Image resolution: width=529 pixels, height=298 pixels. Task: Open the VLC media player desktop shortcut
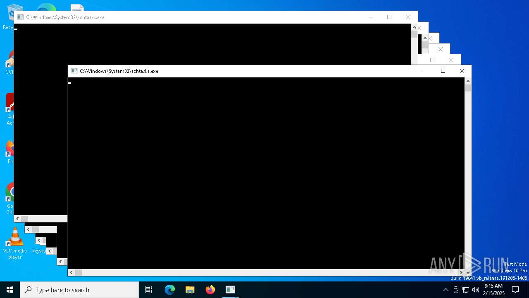click(15, 243)
